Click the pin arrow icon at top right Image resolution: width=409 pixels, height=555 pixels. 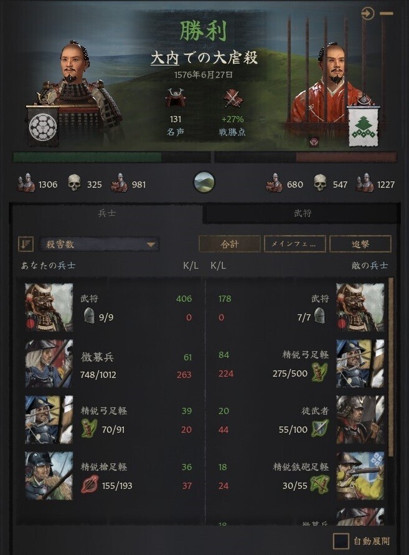point(368,14)
